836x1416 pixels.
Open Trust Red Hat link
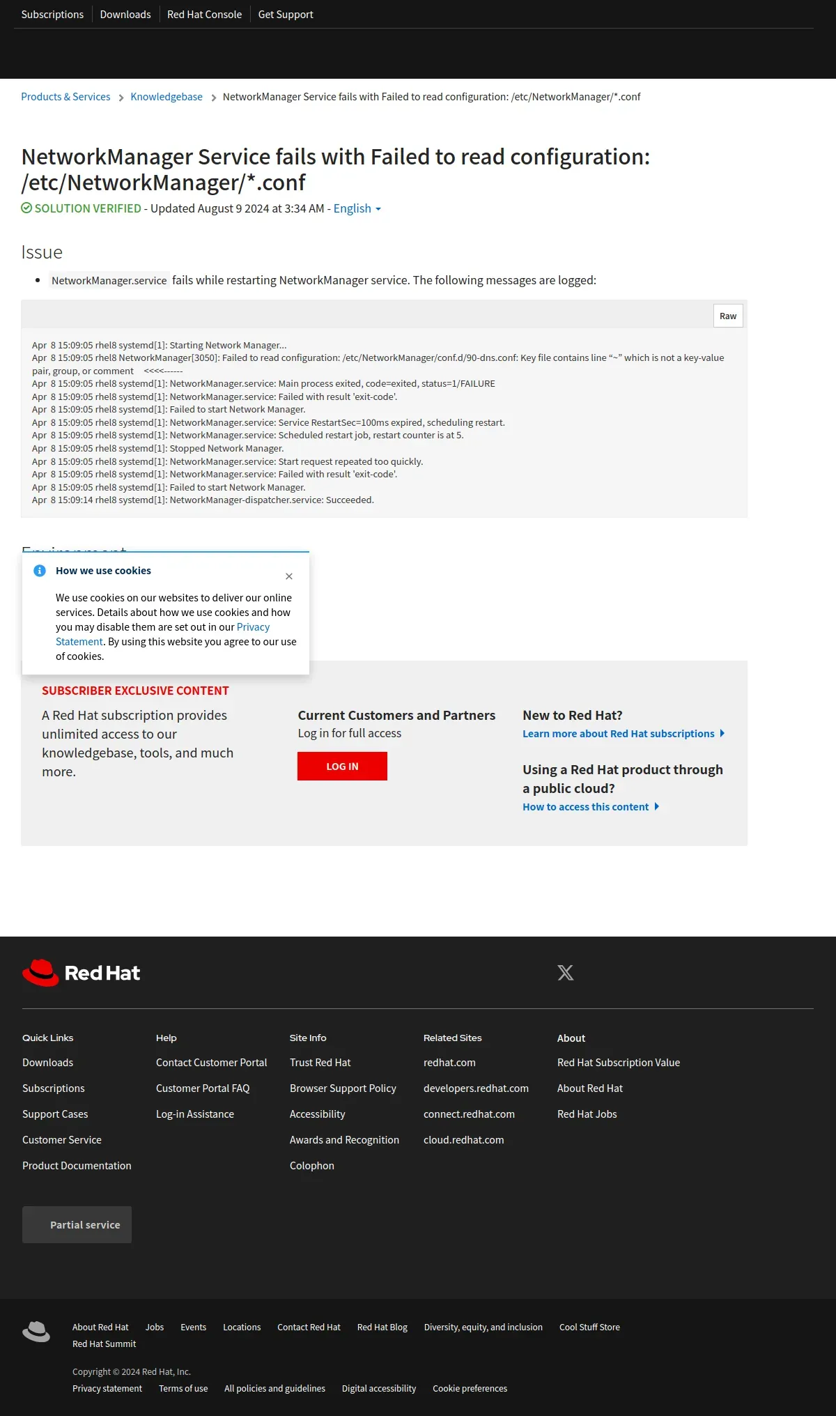coord(320,1063)
